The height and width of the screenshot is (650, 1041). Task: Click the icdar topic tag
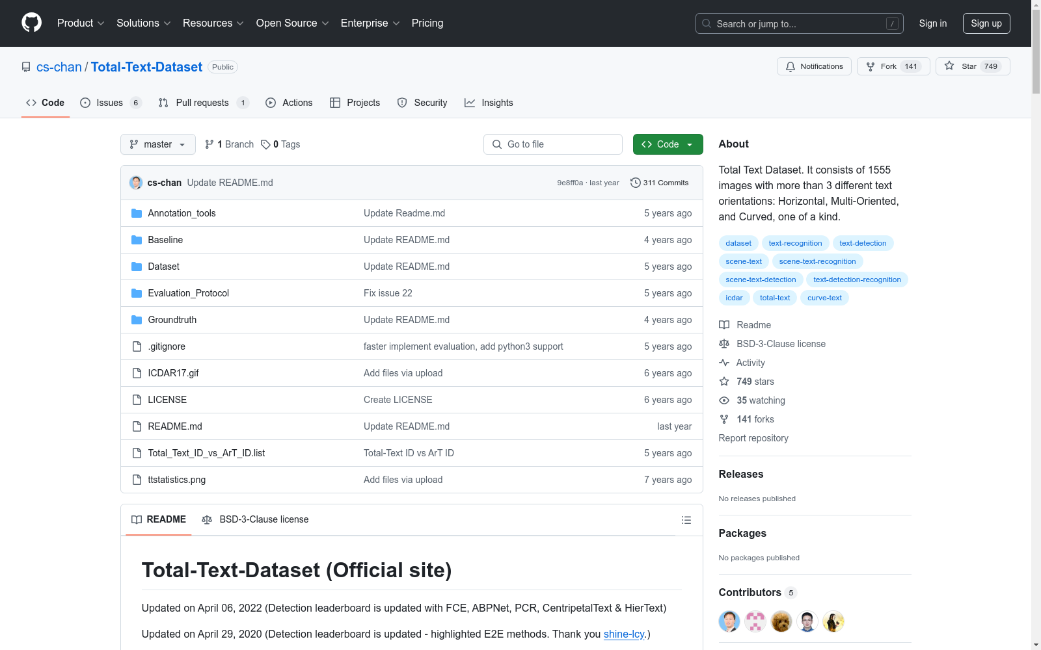click(734, 298)
